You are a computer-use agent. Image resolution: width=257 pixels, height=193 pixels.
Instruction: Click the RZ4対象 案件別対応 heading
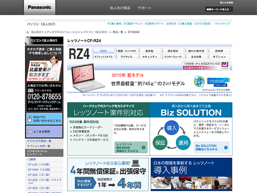(84, 122)
